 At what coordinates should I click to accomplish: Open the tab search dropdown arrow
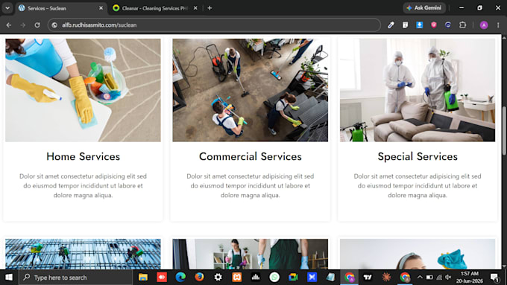7,8
